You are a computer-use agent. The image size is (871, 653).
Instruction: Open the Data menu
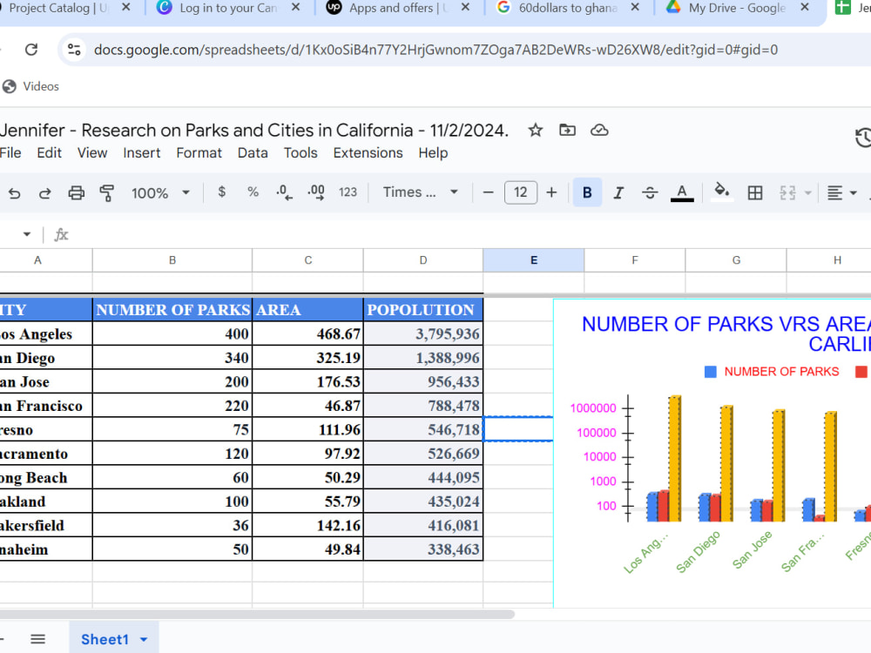(x=253, y=152)
